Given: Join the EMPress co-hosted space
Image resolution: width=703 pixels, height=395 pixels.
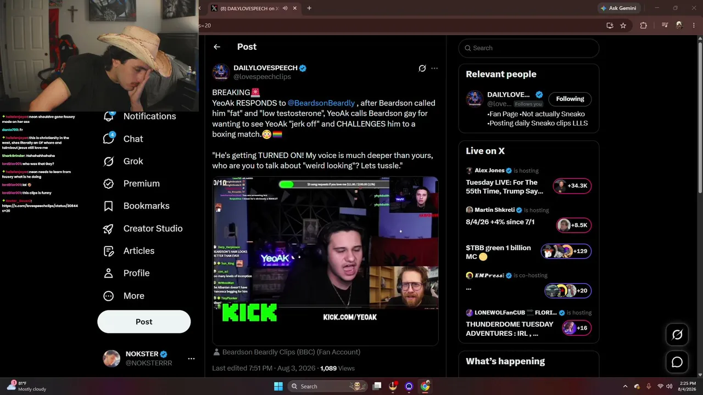Looking at the screenshot, I should pos(528,284).
